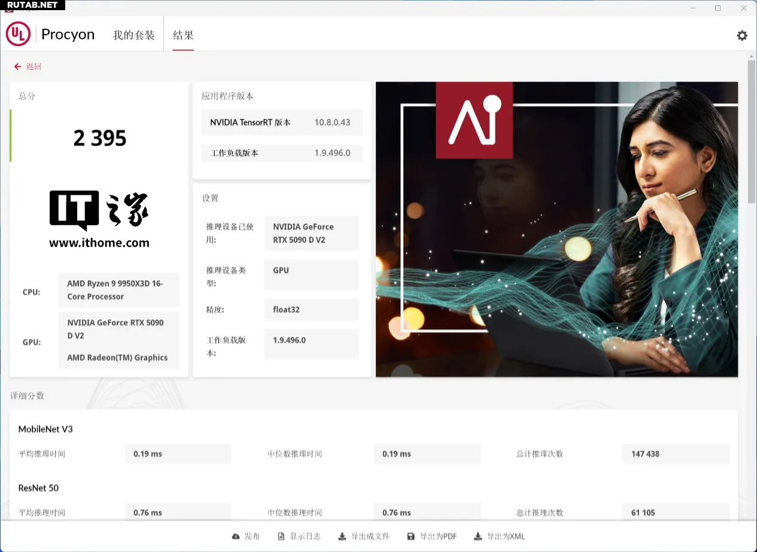Screen dimensions: 757x552
Task: Click the 精度: label
Action: 215,310
